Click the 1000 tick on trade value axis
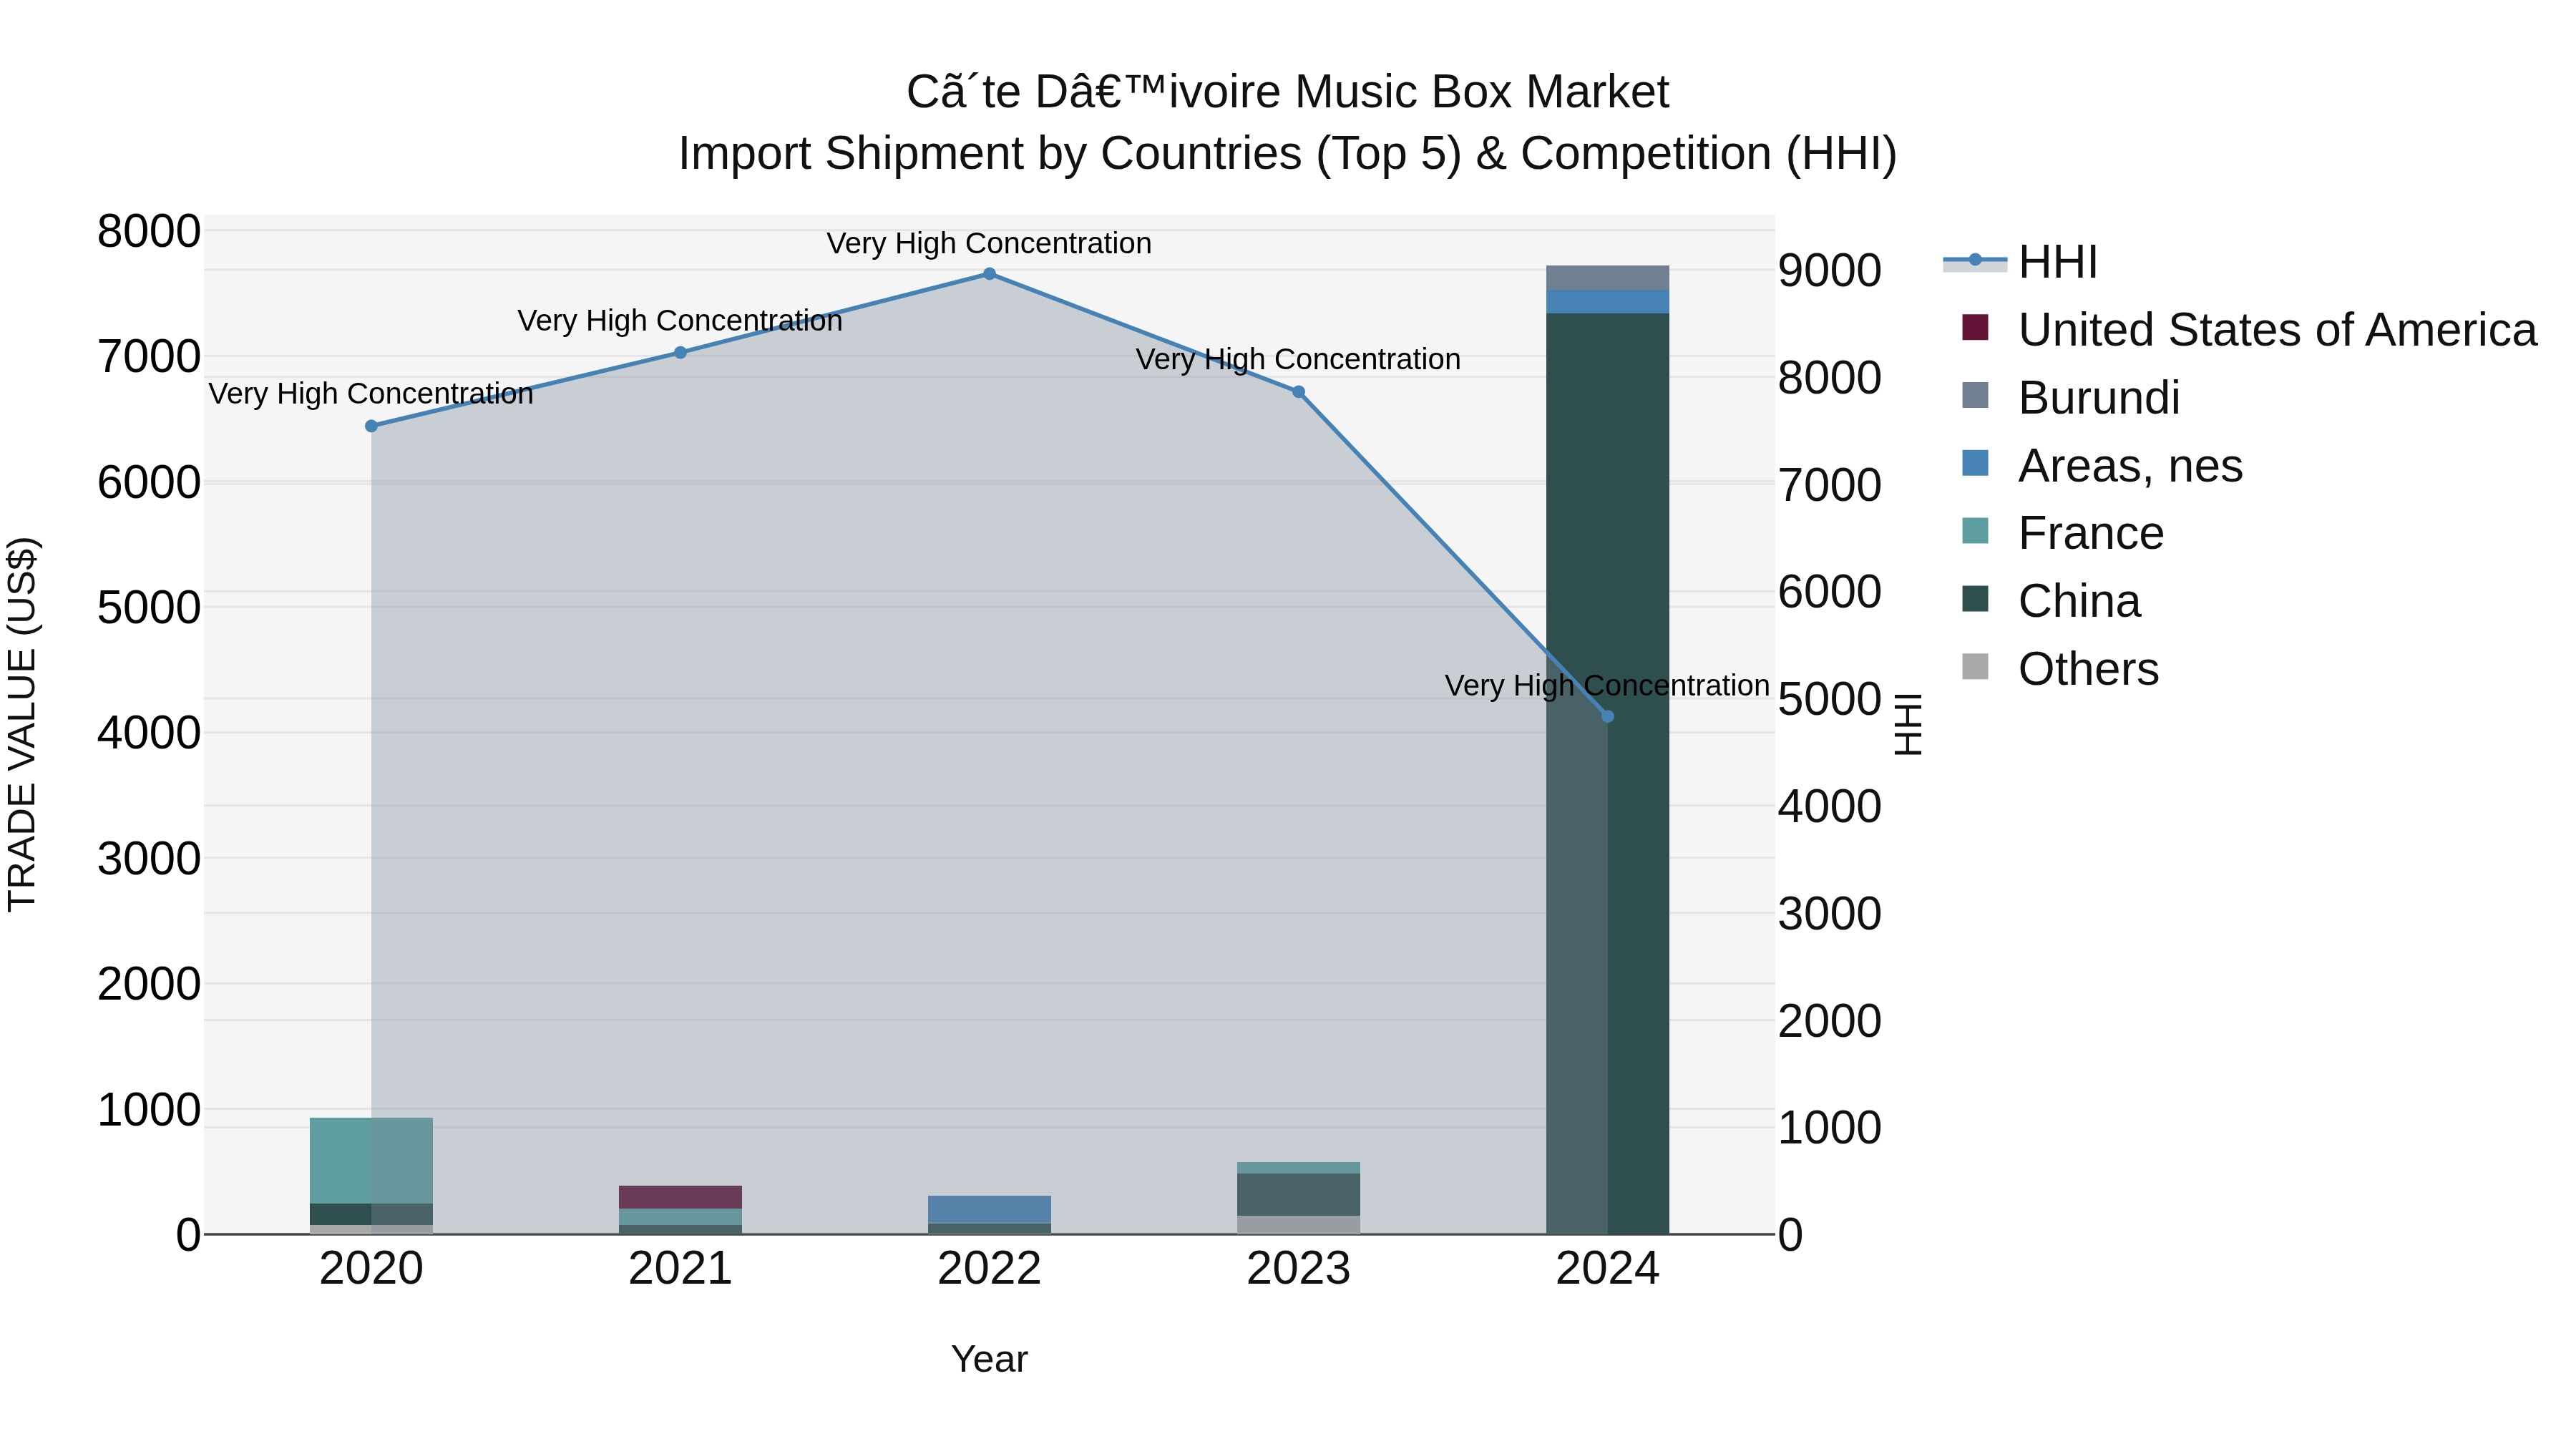 (149, 1110)
